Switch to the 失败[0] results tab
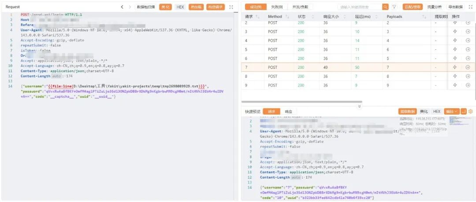The width and height of the screenshot is (476, 202). click(x=276, y=7)
